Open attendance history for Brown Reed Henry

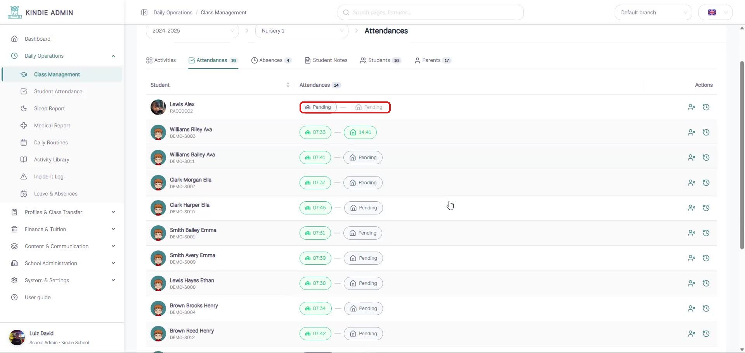click(706, 334)
